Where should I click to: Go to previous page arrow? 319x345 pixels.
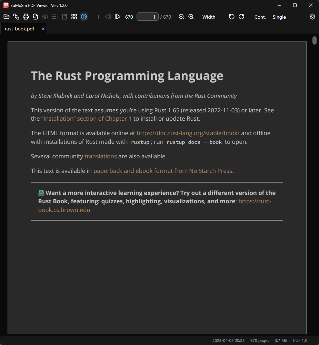108,17
